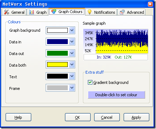
Task: Expand the Graph background colour dropdown
Action: [x=72, y=30]
